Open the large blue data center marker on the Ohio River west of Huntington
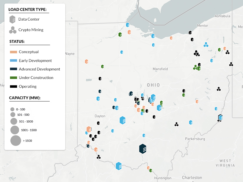This screenshot has height=182, width=243. pyautogui.click(x=119, y=166)
